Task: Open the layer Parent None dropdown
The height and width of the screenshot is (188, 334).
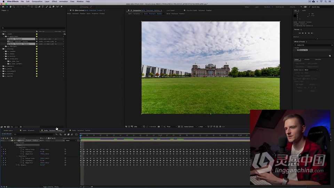Action: [x=70, y=140]
